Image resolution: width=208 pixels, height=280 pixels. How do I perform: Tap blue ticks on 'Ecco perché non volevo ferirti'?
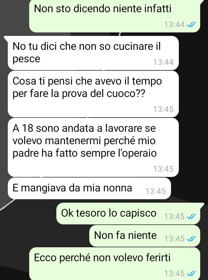(191, 273)
